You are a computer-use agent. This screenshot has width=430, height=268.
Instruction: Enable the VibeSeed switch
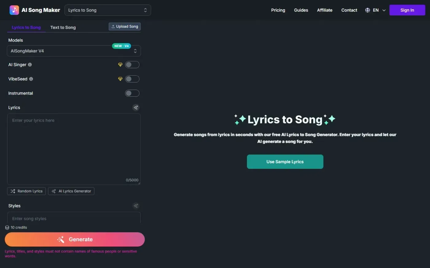[132, 79]
